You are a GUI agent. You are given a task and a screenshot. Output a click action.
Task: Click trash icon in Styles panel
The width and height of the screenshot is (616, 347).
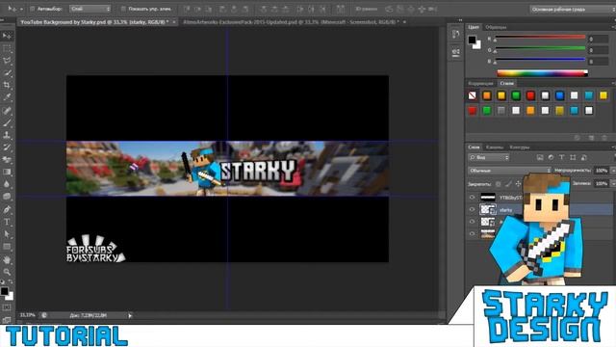(x=604, y=138)
